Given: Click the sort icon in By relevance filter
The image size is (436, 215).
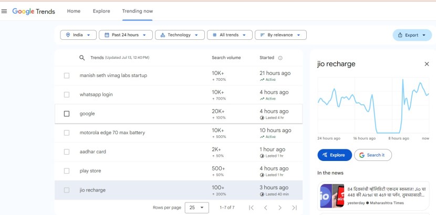Looking at the screenshot, I should click(262, 35).
